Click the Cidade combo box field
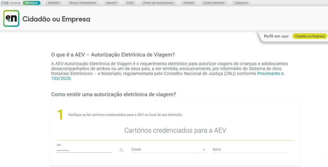 point(168,149)
